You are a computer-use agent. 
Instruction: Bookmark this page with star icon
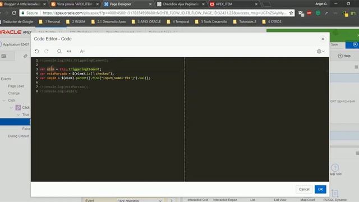pos(291,13)
